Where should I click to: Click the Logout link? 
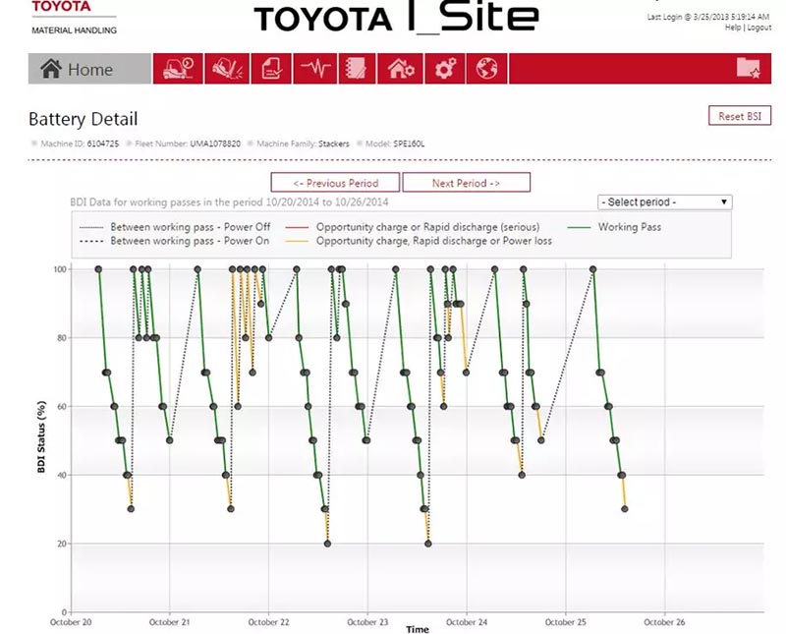click(759, 28)
